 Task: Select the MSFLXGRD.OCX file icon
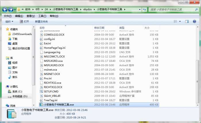(x=41, y=65)
